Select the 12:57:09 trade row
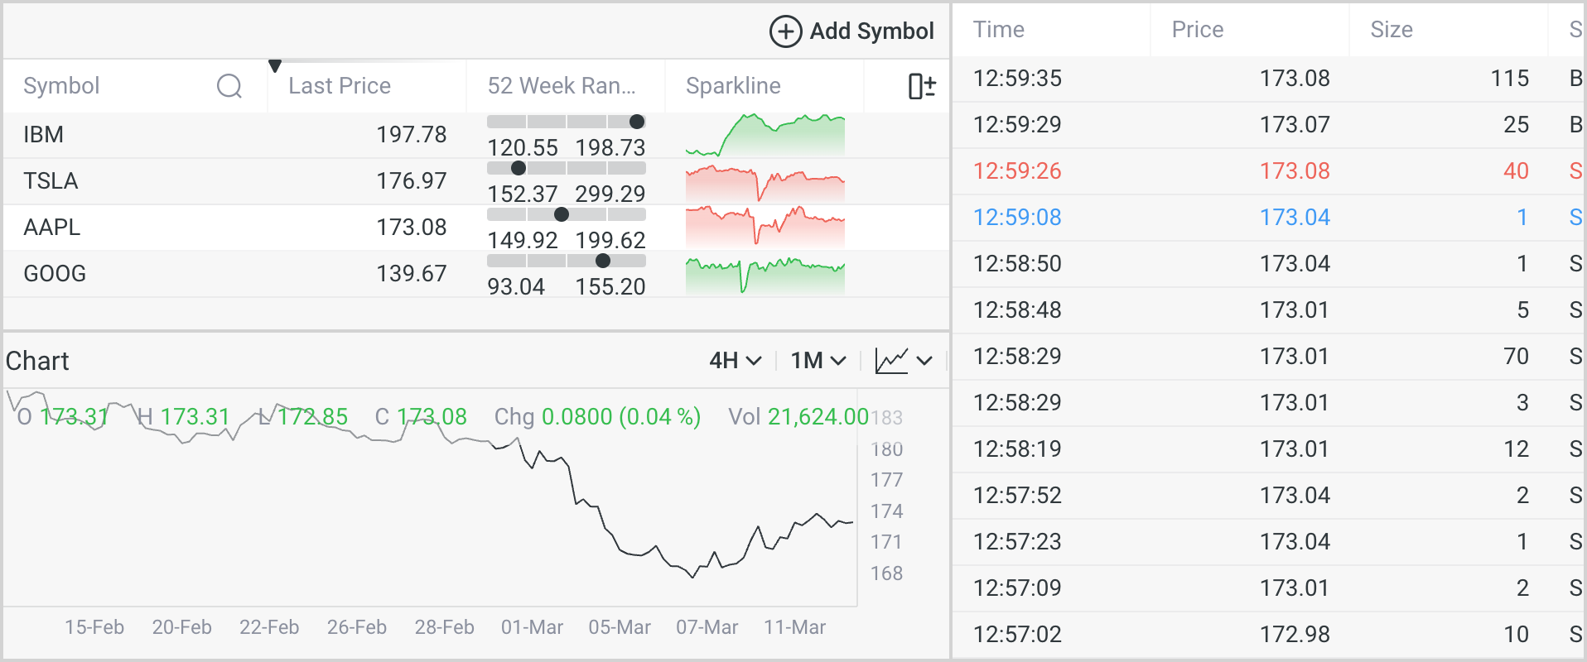 1268,588
